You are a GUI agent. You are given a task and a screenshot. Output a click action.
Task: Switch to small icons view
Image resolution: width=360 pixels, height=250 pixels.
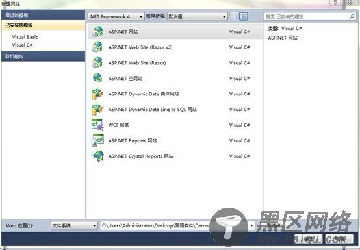[234, 16]
